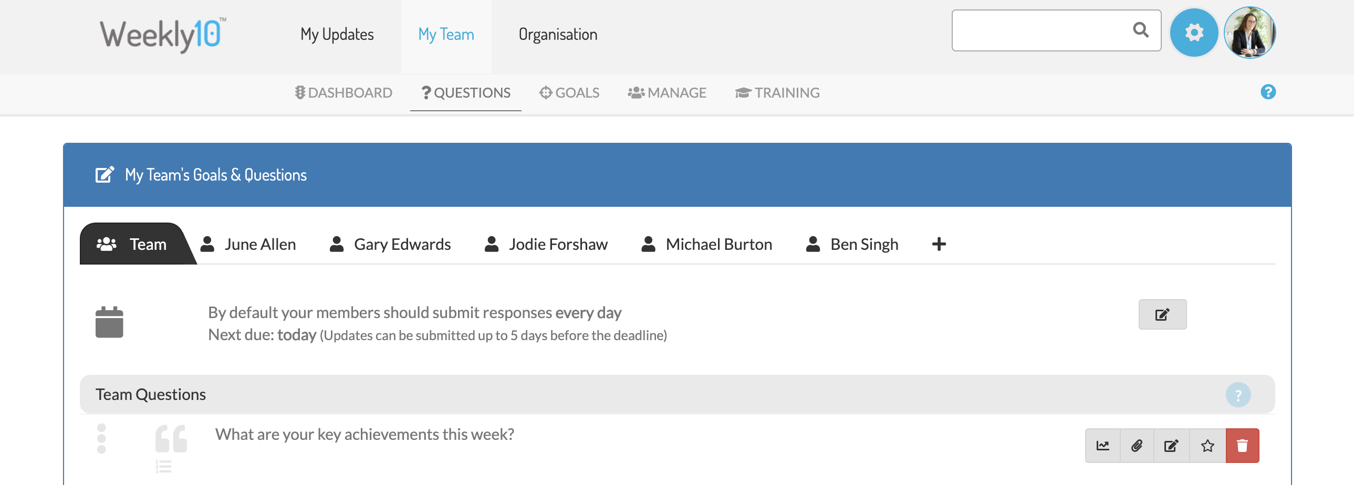View the trend chart for key achievements question
The height and width of the screenshot is (485, 1354).
[x=1103, y=446]
